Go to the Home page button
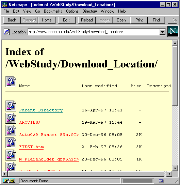Viewport: 180px width, 185px height. [47, 20]
